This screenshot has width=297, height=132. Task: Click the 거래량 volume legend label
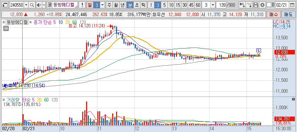(13, 100)
